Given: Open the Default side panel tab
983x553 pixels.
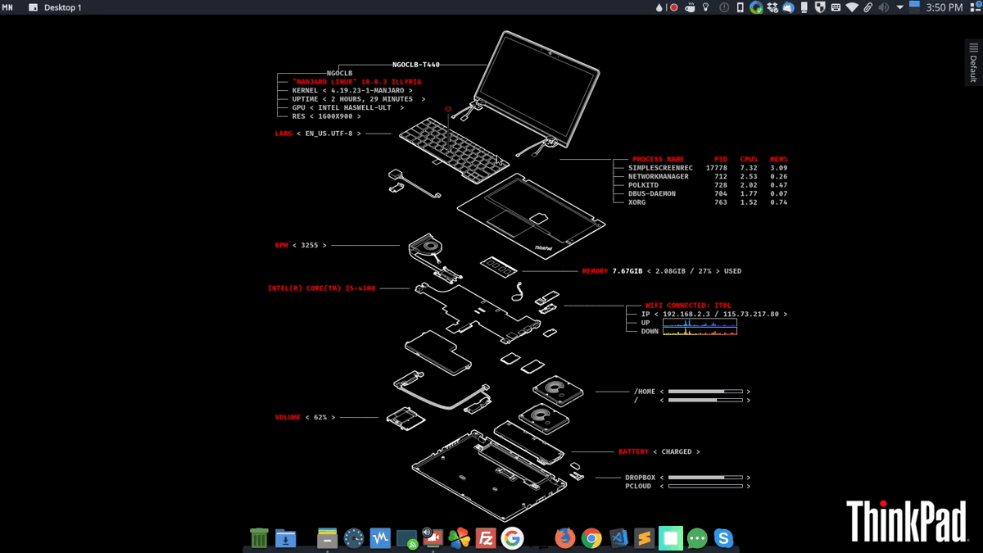Looking at the screenshot, I should [x=973, y=62].
